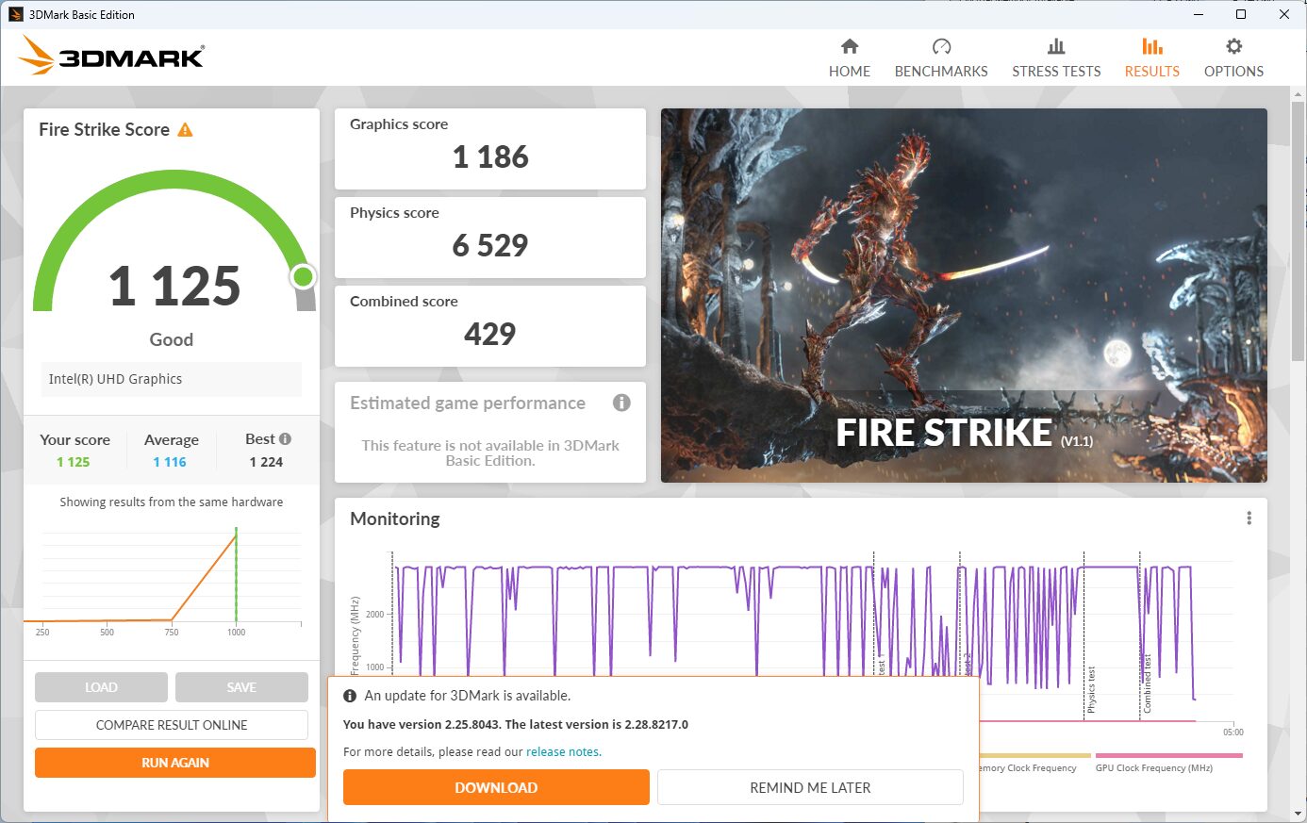This screenshot has height=823, width=1307.
Task: Select the RESULTS tab
Action: [1152, 71]
